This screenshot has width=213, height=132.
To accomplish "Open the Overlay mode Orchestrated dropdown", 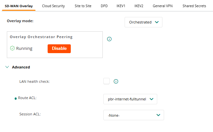I will click(144, 22).
